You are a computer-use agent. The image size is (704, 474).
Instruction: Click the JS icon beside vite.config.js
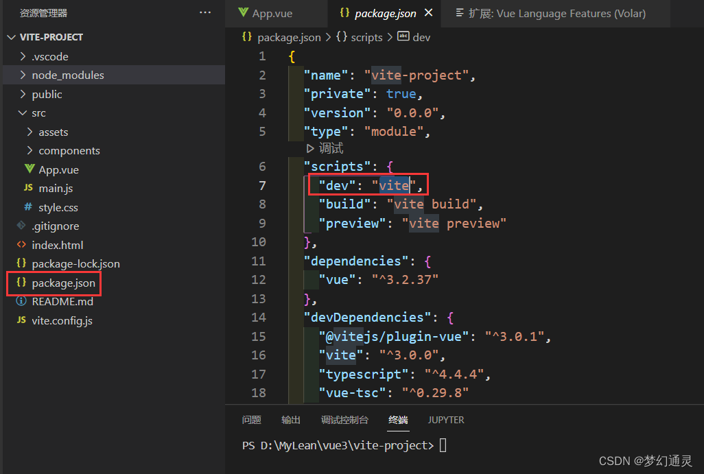tap(21, 320)
